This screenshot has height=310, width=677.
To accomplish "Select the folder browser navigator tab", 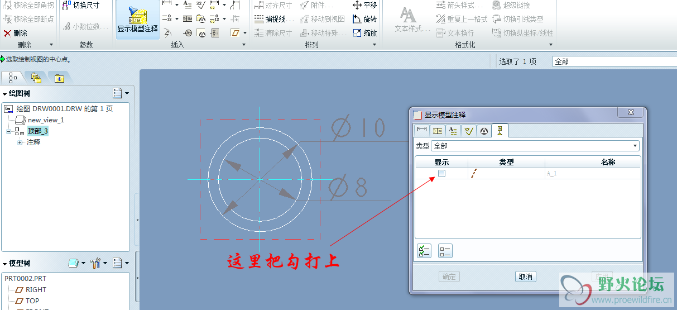I will [36, 78].
